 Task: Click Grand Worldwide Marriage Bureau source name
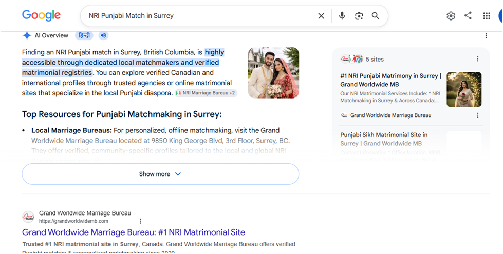390,115
